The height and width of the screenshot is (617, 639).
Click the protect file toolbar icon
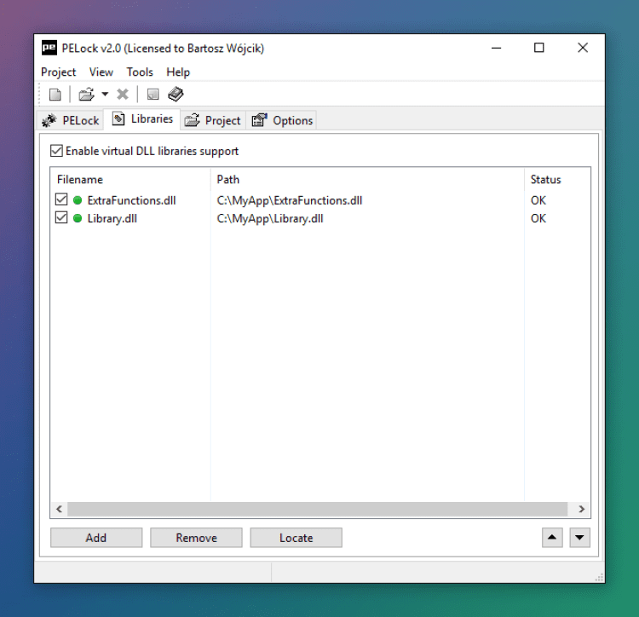(153, 95)
